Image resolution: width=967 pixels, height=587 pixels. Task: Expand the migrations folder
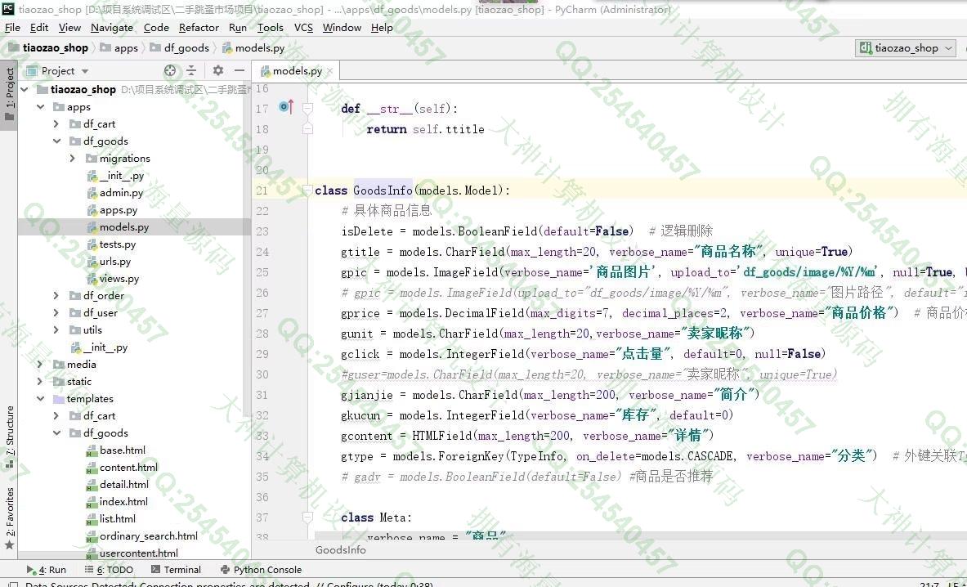pyautogui.click(x=73, y=159)
